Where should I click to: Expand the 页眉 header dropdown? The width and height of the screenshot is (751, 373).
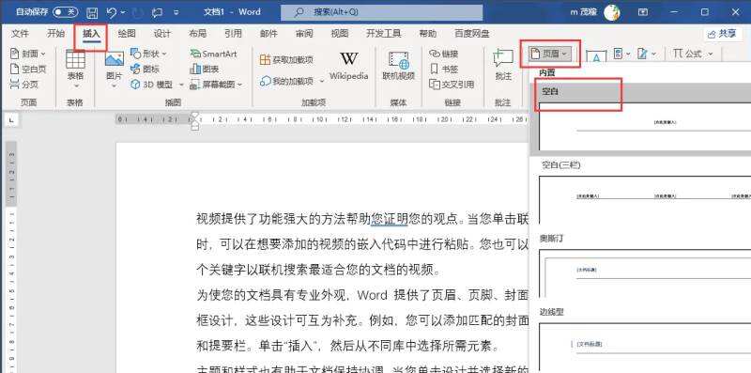[x=550, y=54]
